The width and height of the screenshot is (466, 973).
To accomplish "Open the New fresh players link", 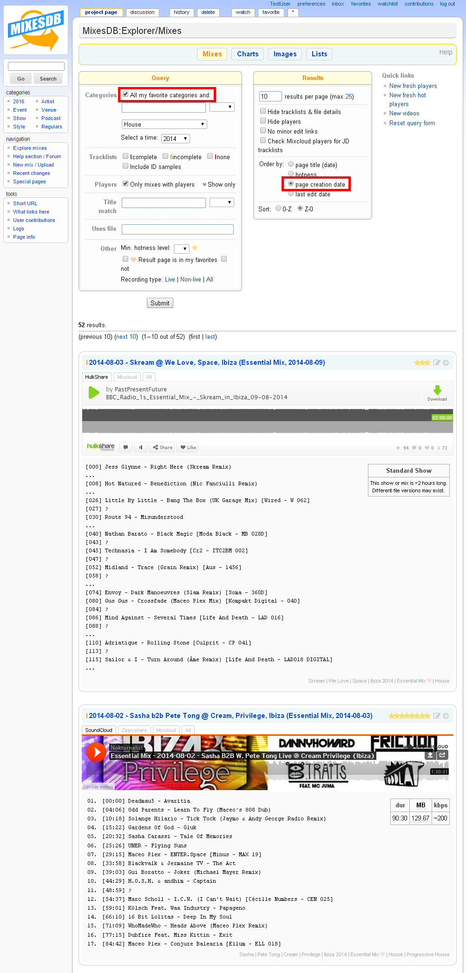I will tap(413, 86).
